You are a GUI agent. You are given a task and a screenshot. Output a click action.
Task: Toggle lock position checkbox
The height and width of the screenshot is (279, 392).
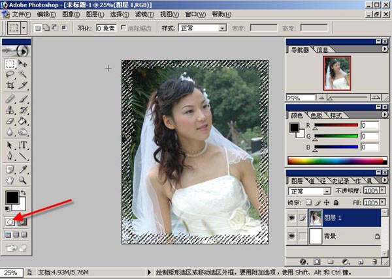click(x=327, y=203)
